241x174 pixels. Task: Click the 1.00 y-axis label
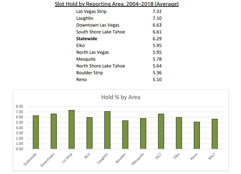coord(19,143)
